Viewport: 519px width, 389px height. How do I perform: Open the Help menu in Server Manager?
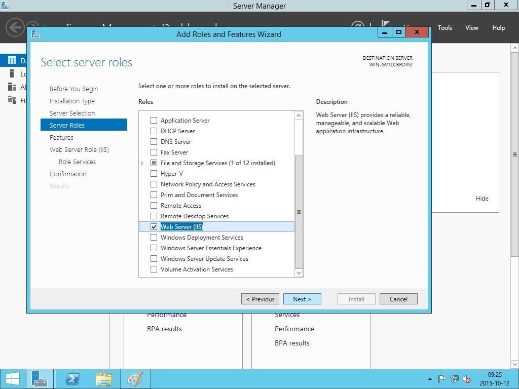tap(499, 28)
